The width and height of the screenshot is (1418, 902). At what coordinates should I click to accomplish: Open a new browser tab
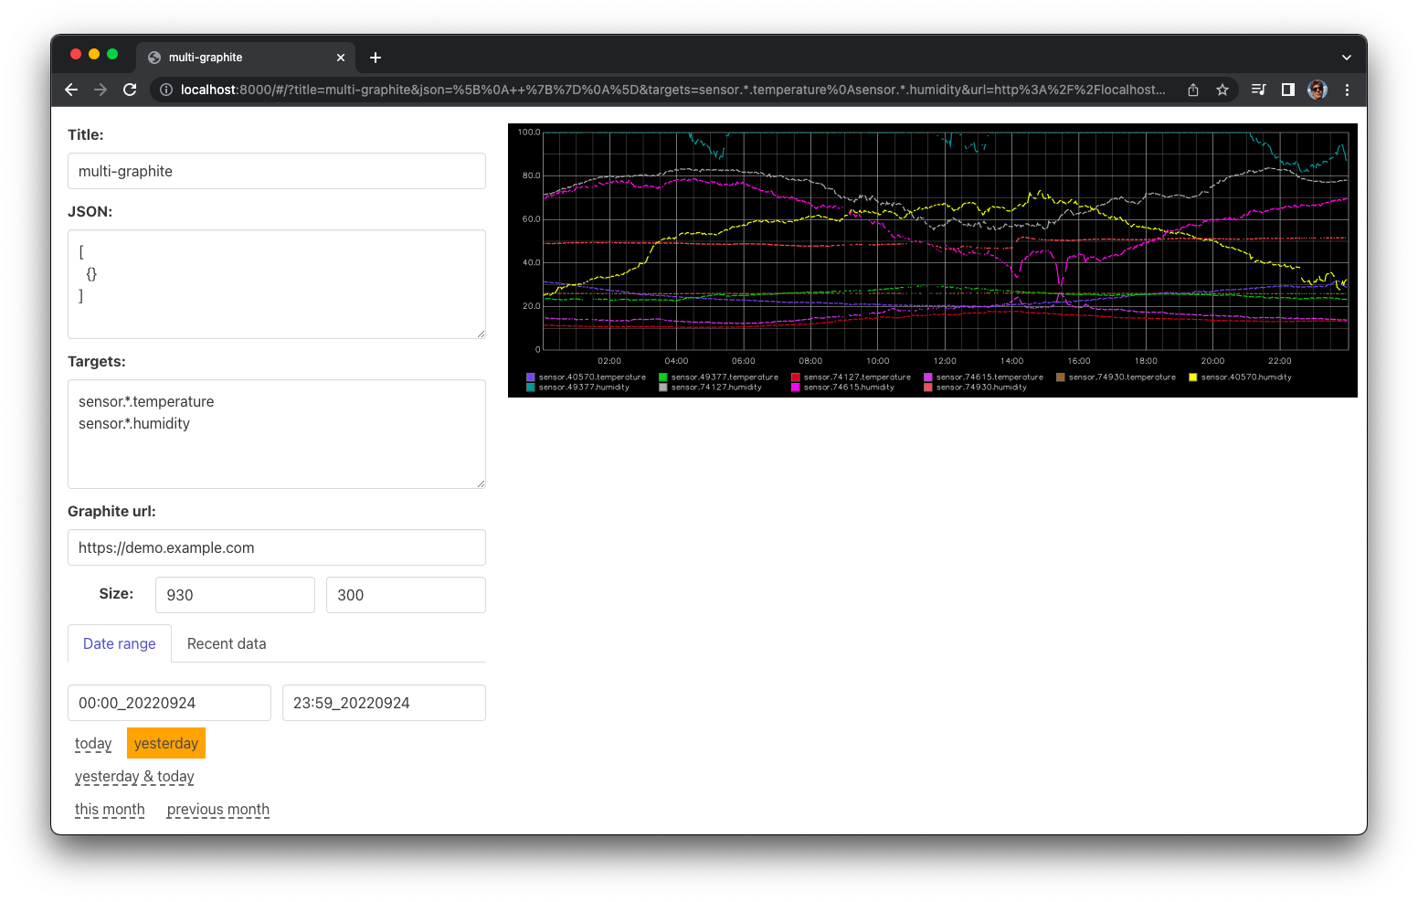[376, 58]
